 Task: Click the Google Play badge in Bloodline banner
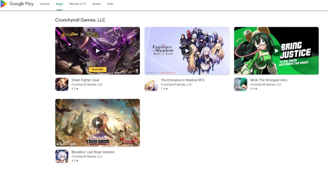(x=103, y=141)
